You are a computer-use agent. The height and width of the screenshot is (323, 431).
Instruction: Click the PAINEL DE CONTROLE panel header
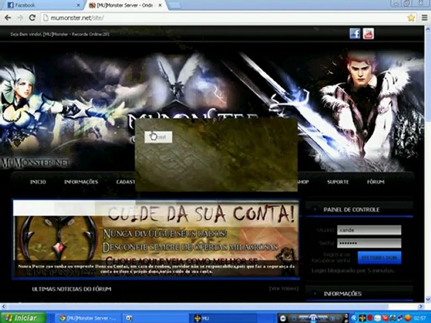click(359, 210)
